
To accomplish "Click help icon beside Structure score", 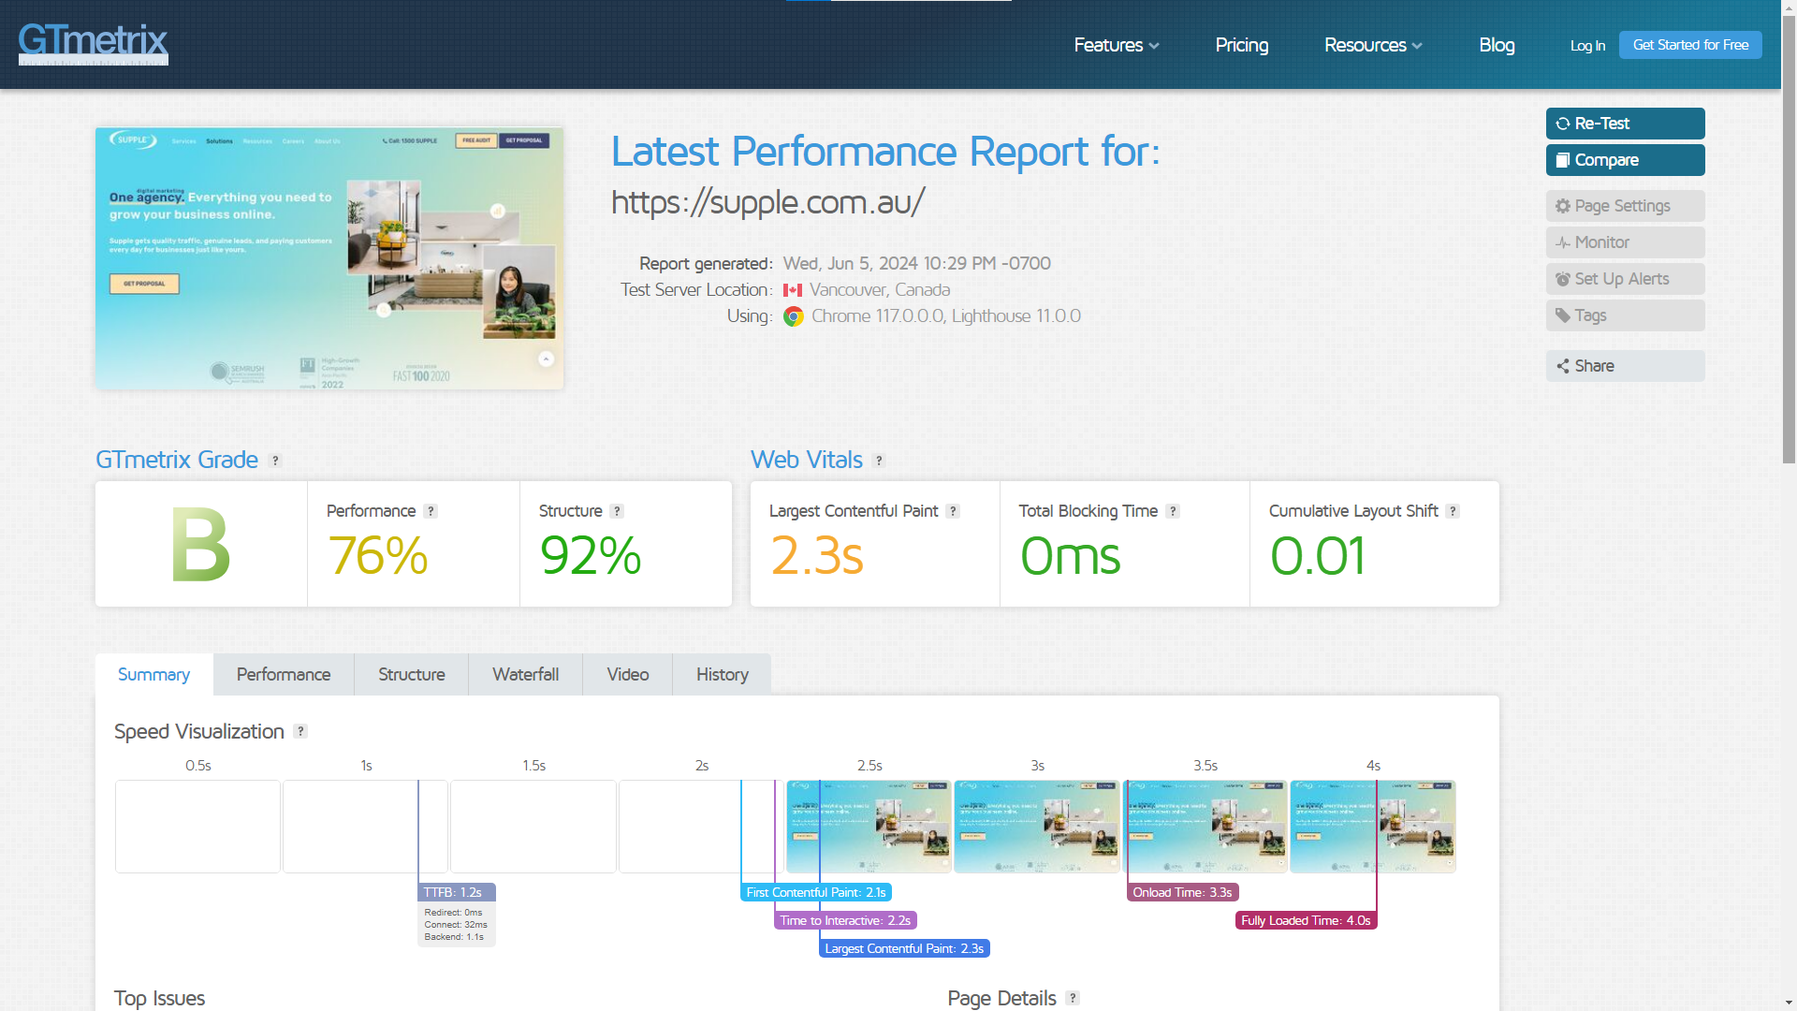I will [617, 511].
